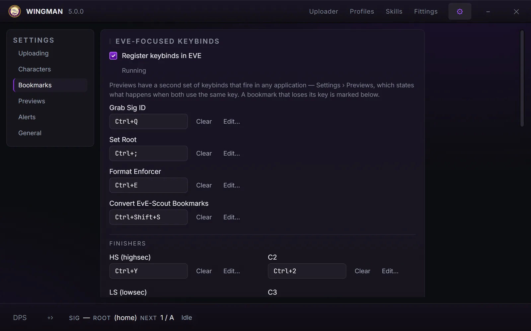Click the Wingman logo icon
This screenshot has width=531, height=331.
click(x=15, y=11)
